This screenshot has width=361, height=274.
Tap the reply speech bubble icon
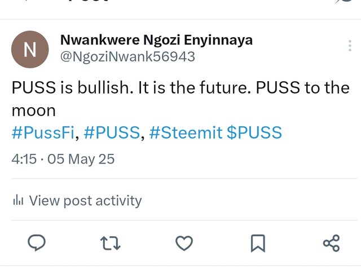click(x=37, y=243)
